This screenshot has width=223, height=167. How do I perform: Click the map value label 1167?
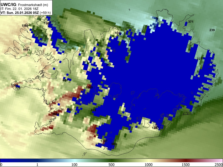47,23
